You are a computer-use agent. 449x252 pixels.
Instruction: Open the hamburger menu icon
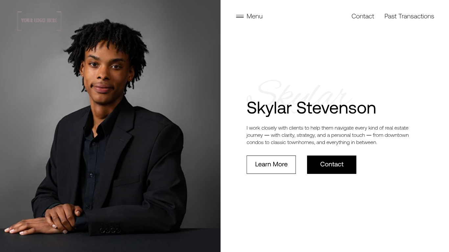click(240, 16)
